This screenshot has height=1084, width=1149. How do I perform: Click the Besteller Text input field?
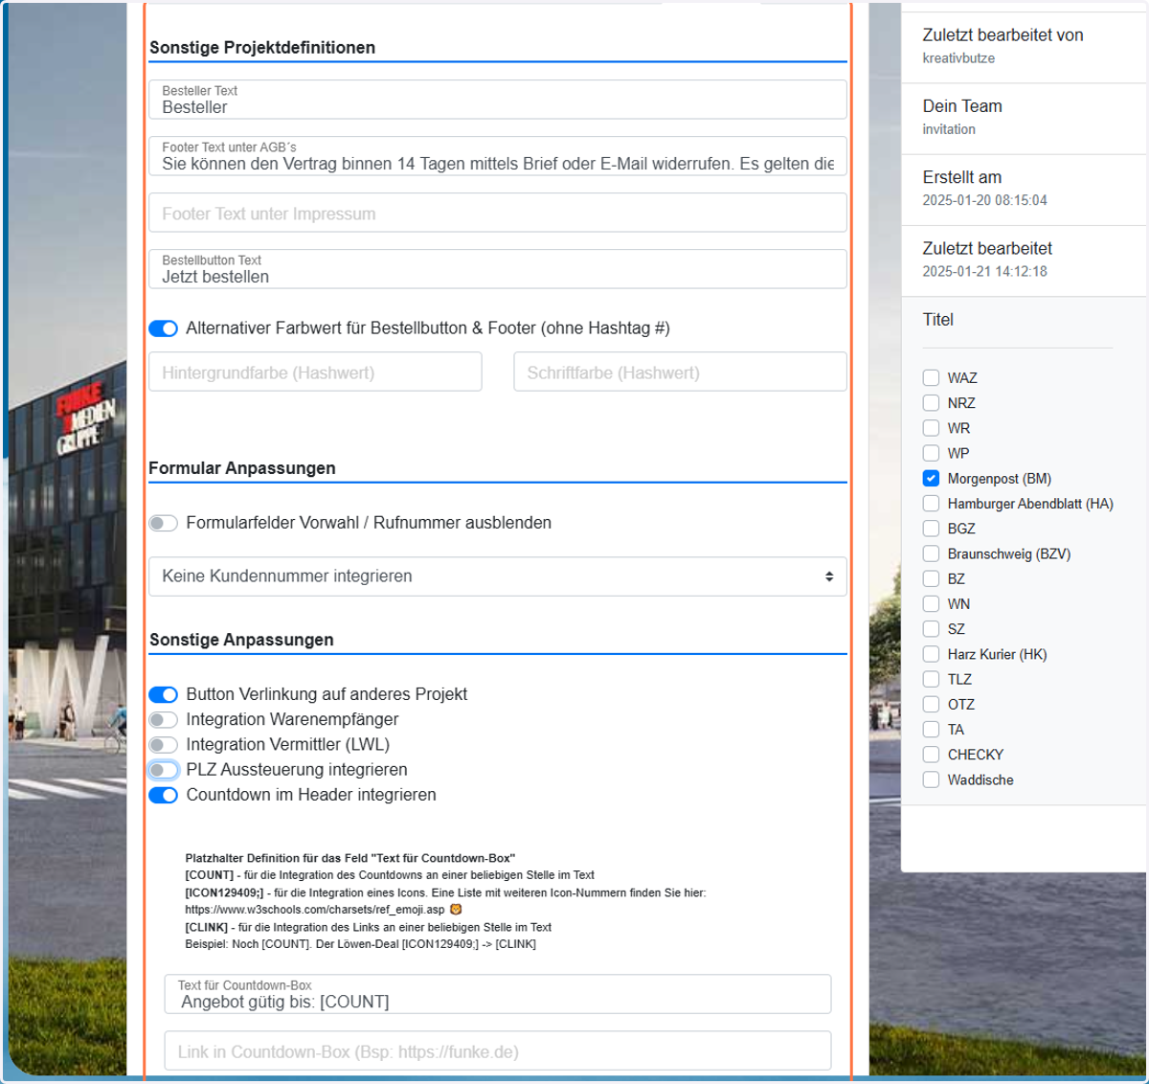click(498, 100)
